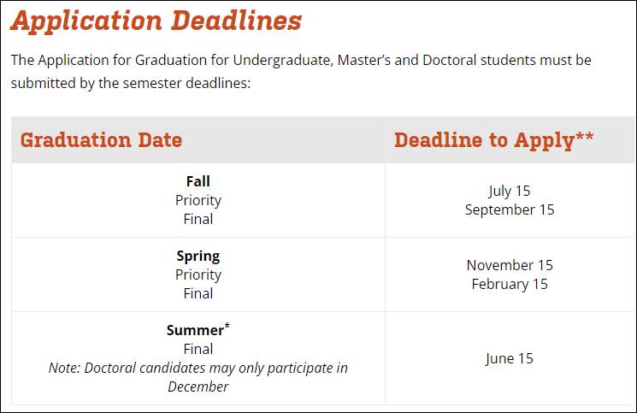The width and height of the screenshot is (637, 413).
Task: Click the June 15 deadline date
Action: 509,358
